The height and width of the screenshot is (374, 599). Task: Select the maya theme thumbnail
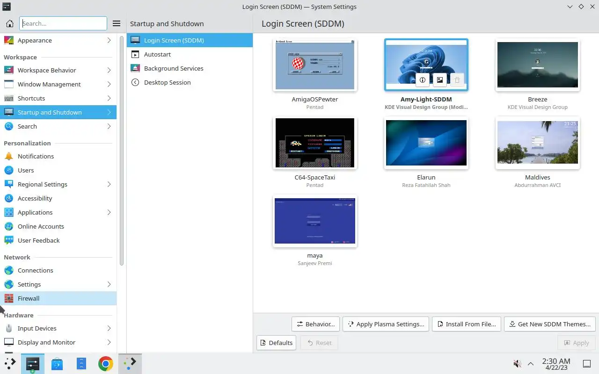click(x=315, y=221)
